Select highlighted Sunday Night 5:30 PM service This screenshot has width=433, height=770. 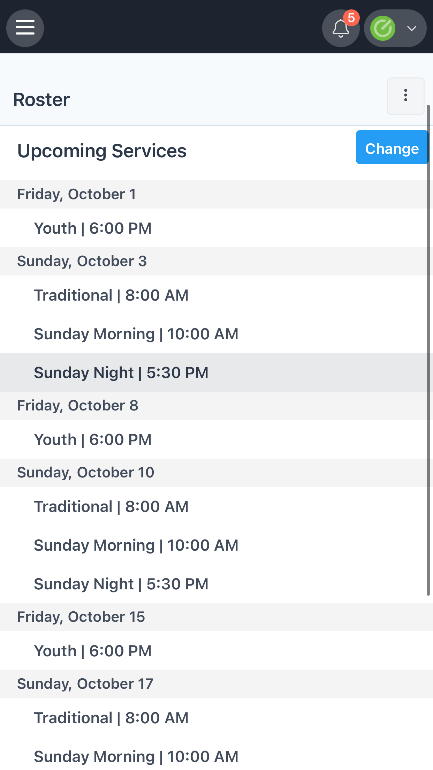tap(216, 372)
